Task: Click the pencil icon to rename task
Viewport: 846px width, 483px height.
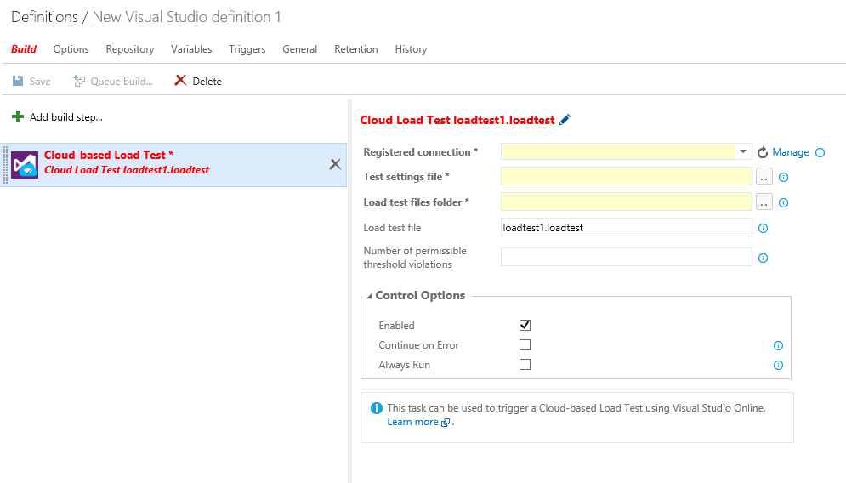Action: (565, 120)
